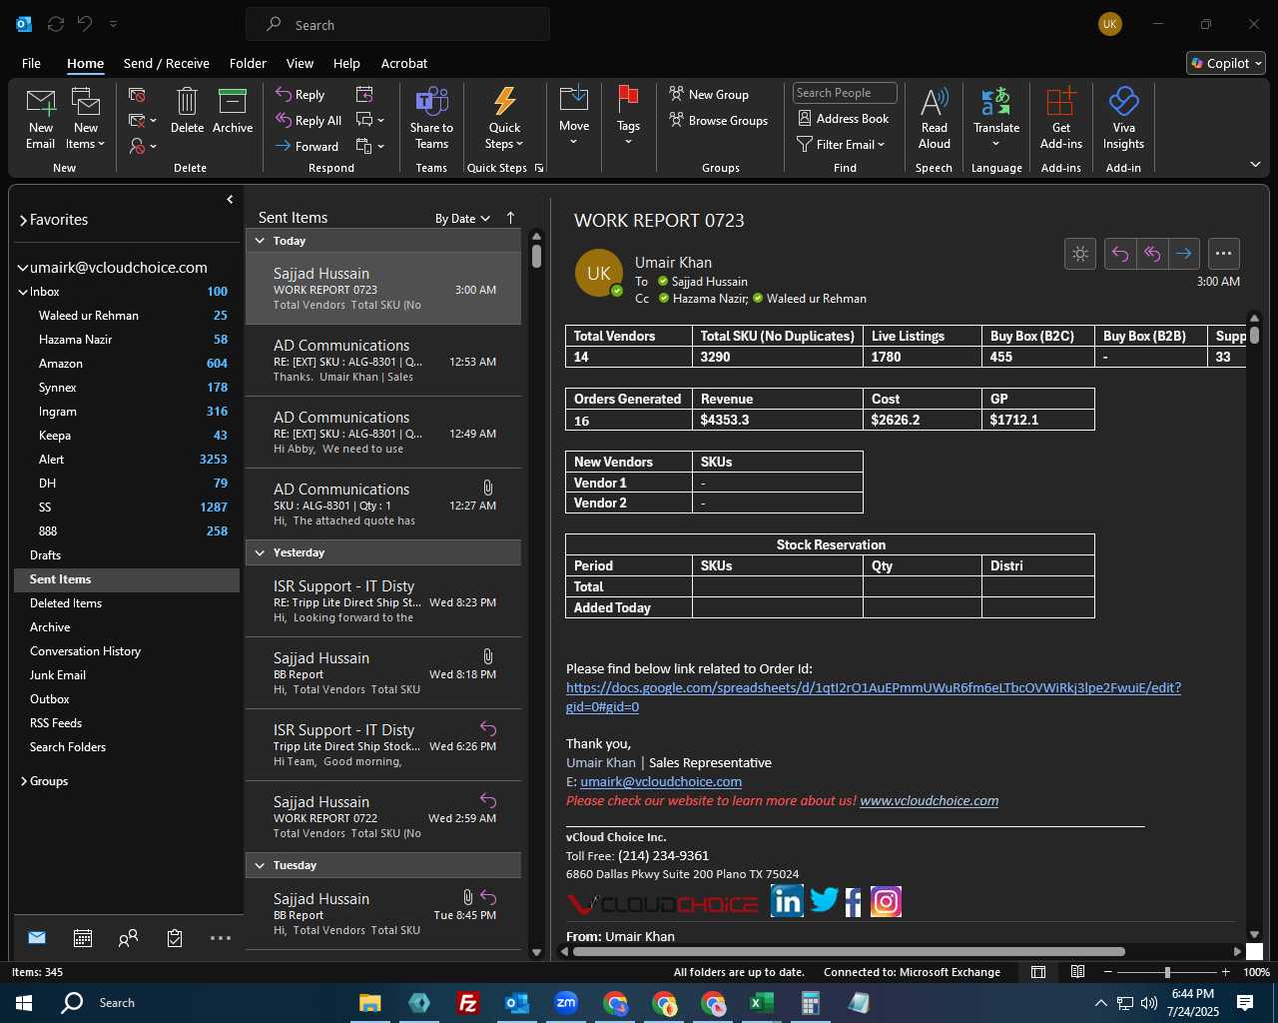Create a New Email

[x=40, y=118]
